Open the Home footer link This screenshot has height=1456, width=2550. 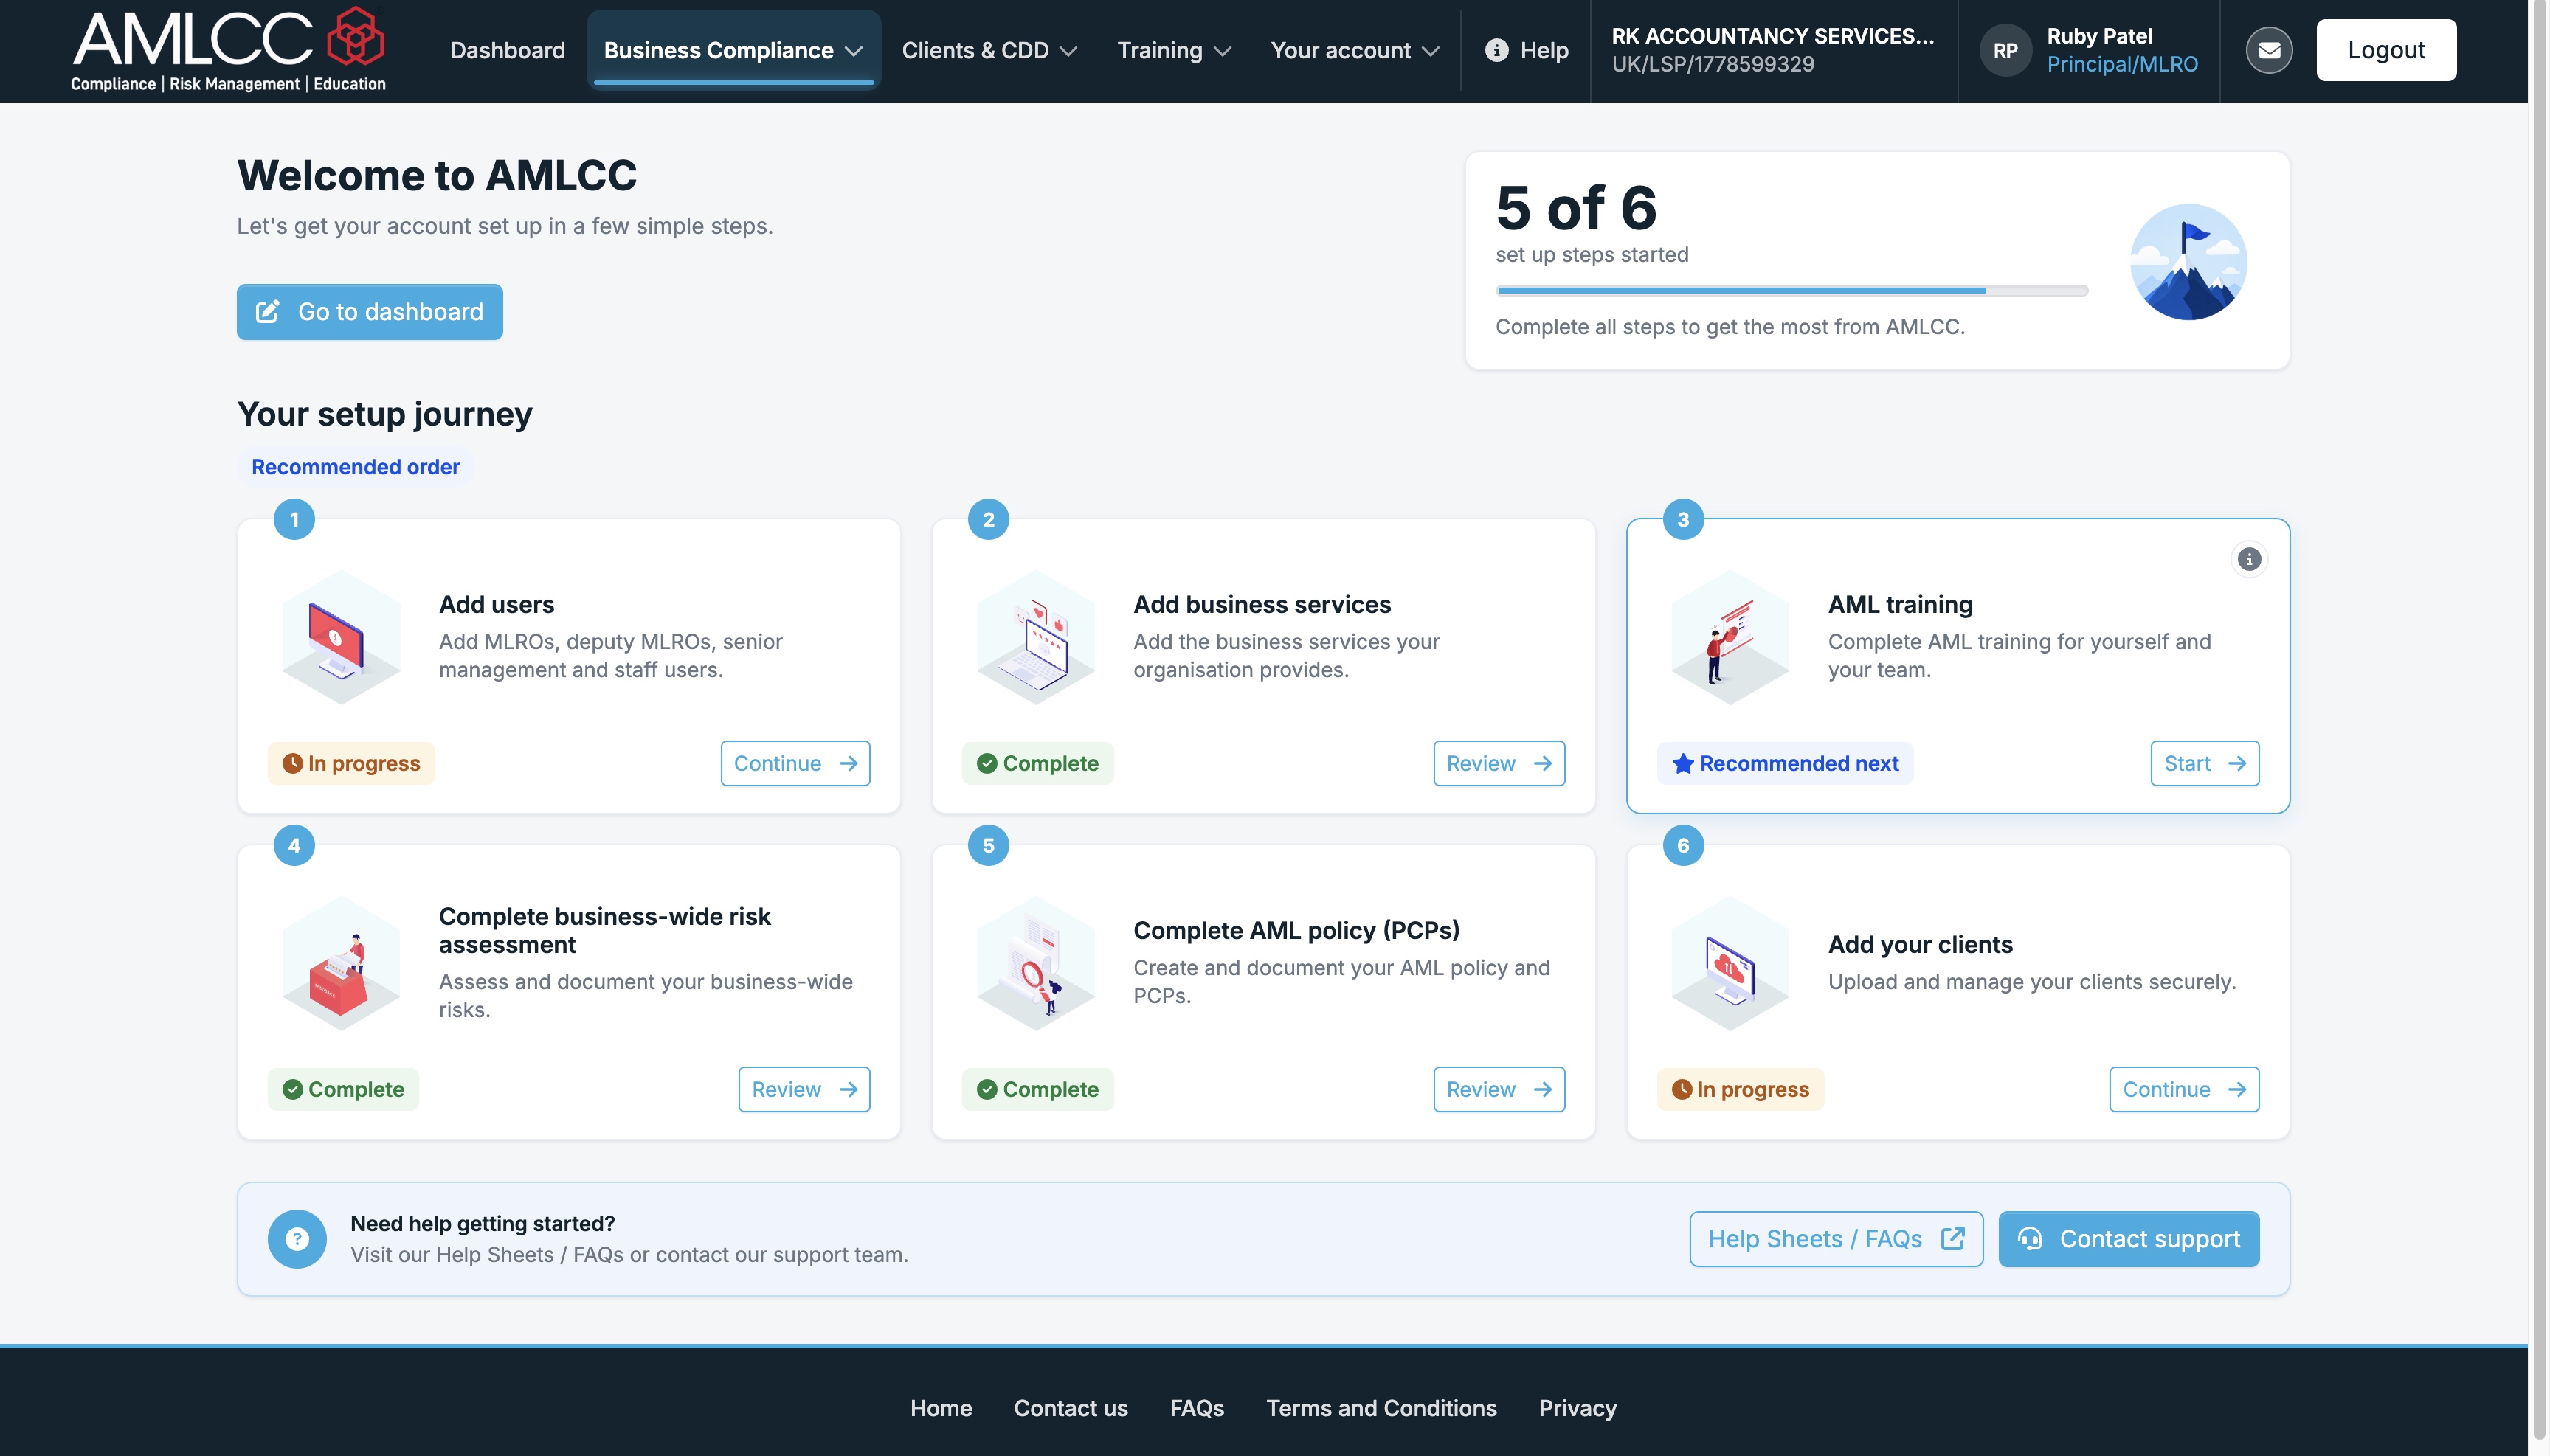940,1408
